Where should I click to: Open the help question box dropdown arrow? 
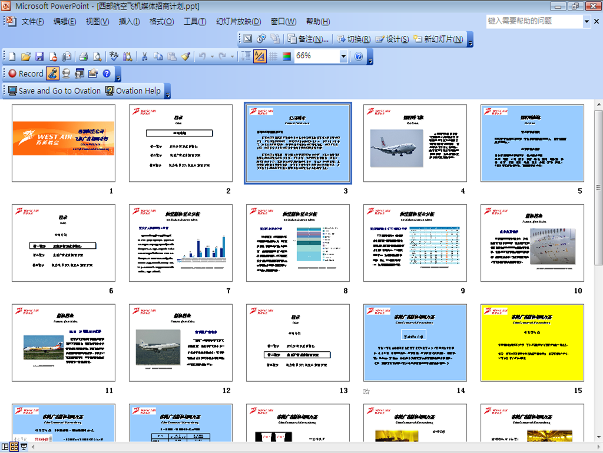click(587, 22)
